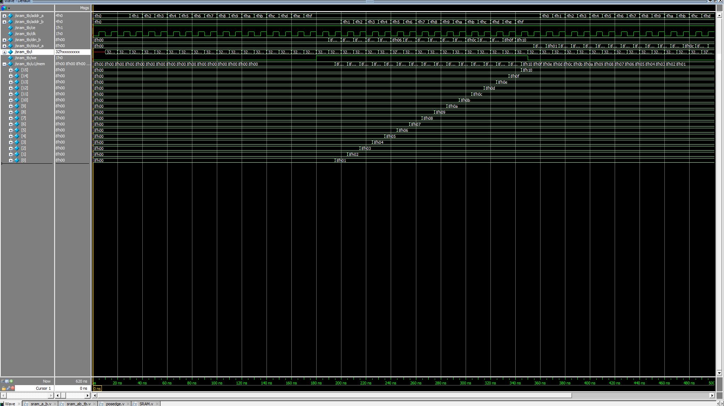724x406 pixels.
Task: Expand the /sram_tb/f signal group
Action: [x=4, y=52]
